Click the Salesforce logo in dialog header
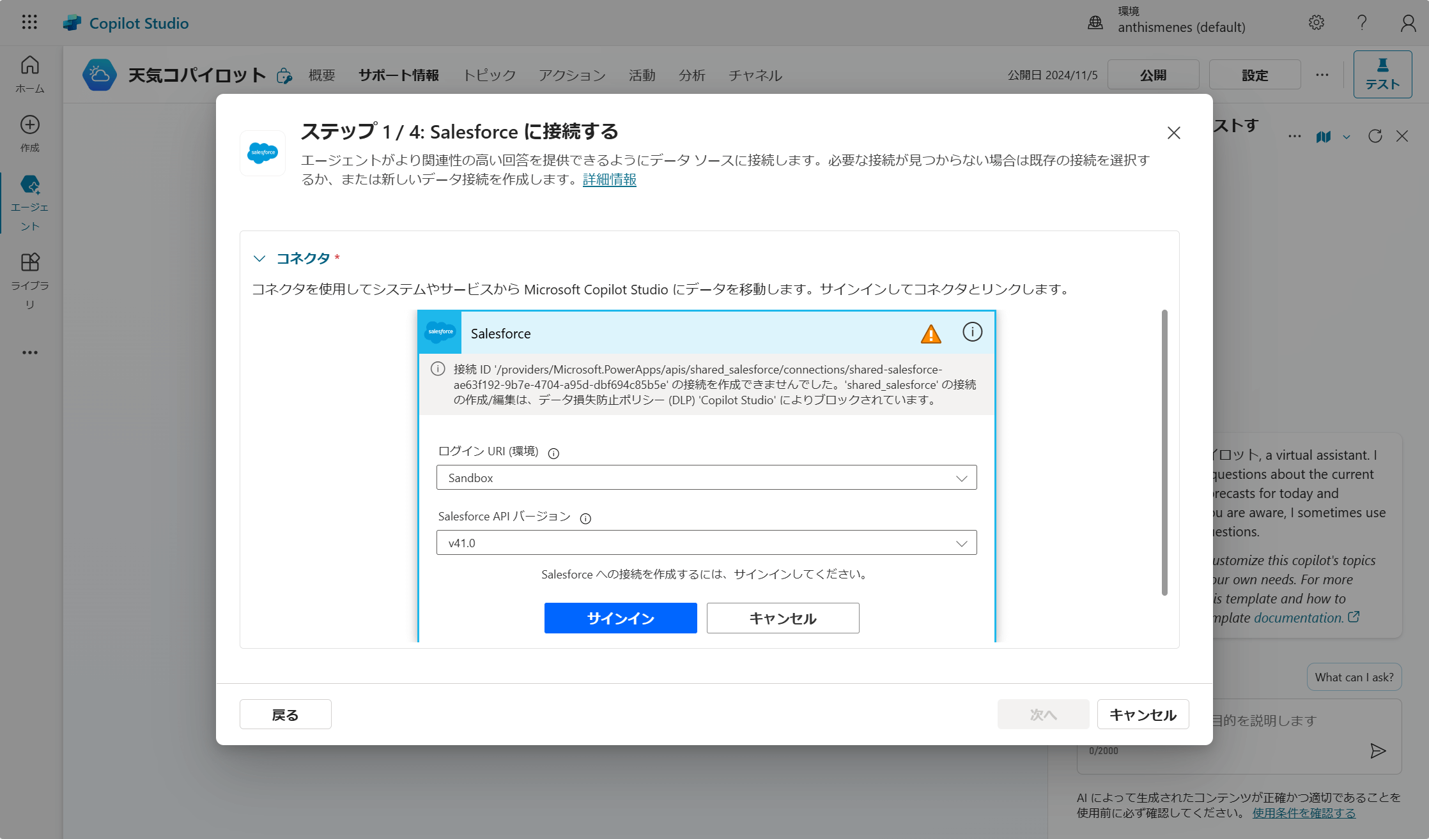The image size is (1429, 839). (x=263, y=153)
